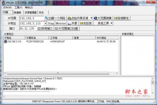Select MAC address A0.48.1C.7C.7B.DB

[106, 41]
